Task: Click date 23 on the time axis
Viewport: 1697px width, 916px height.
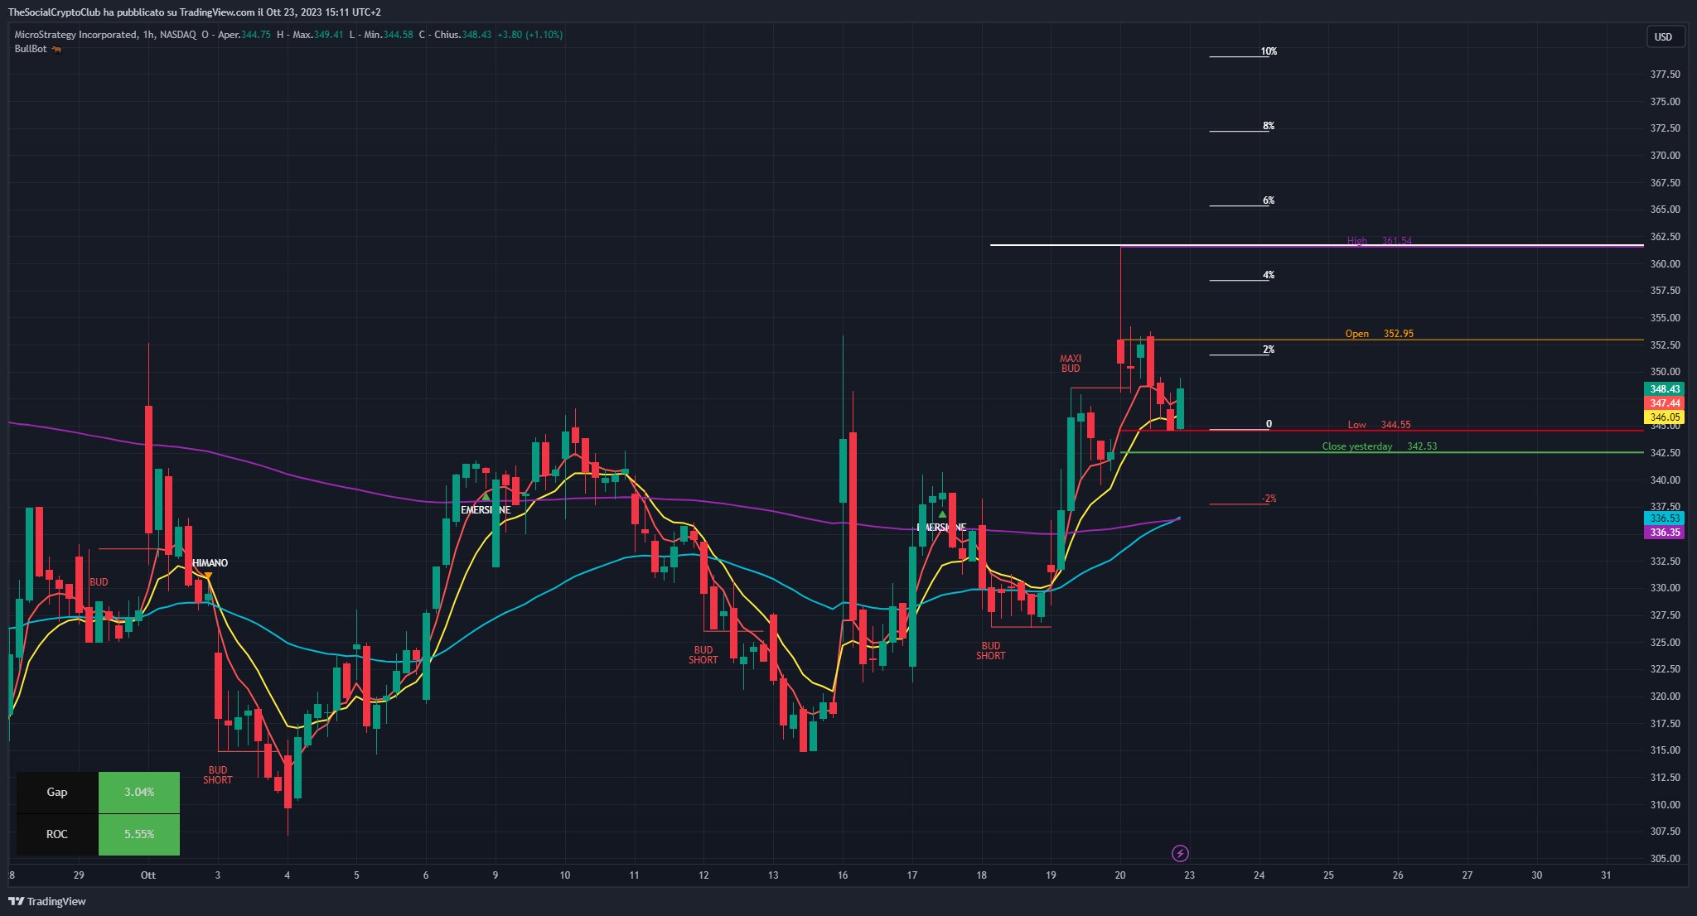Action: tap(1189, 875)
